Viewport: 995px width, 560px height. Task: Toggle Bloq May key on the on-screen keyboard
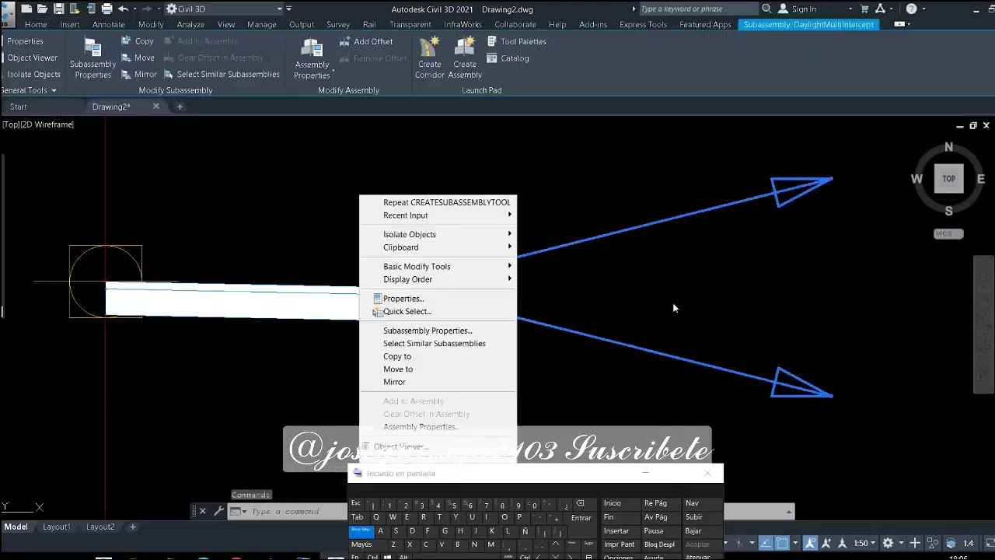361,530
